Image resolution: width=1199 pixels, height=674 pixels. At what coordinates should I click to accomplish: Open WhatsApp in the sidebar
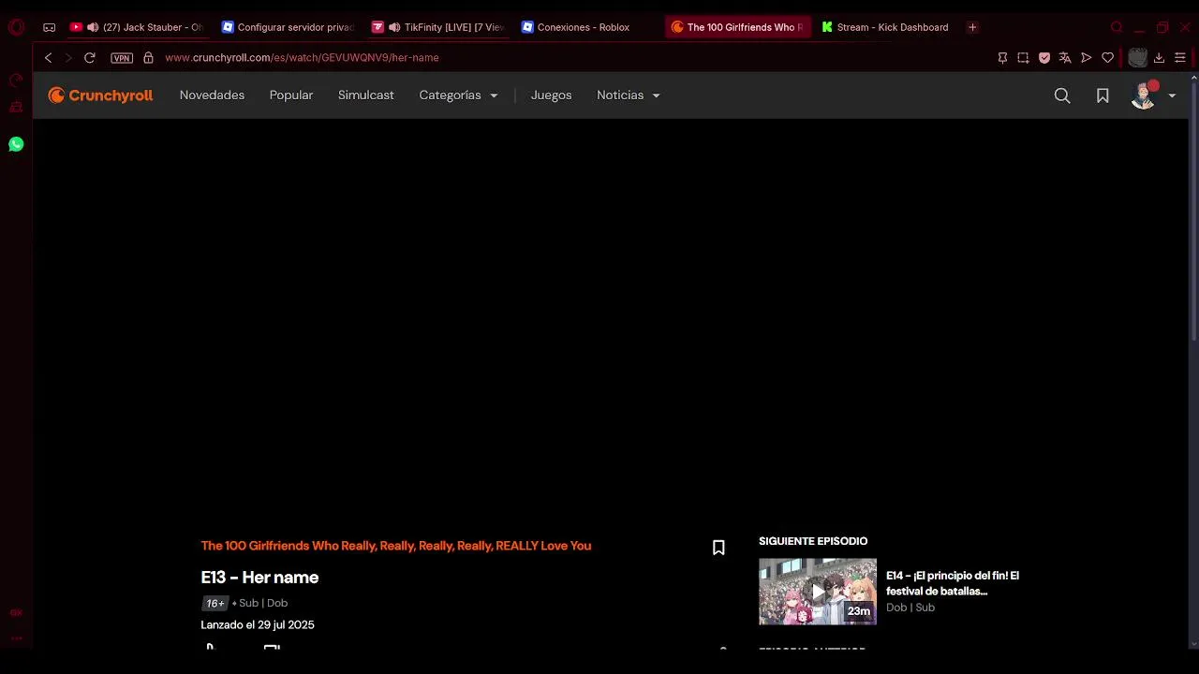[x=16, y=144]
